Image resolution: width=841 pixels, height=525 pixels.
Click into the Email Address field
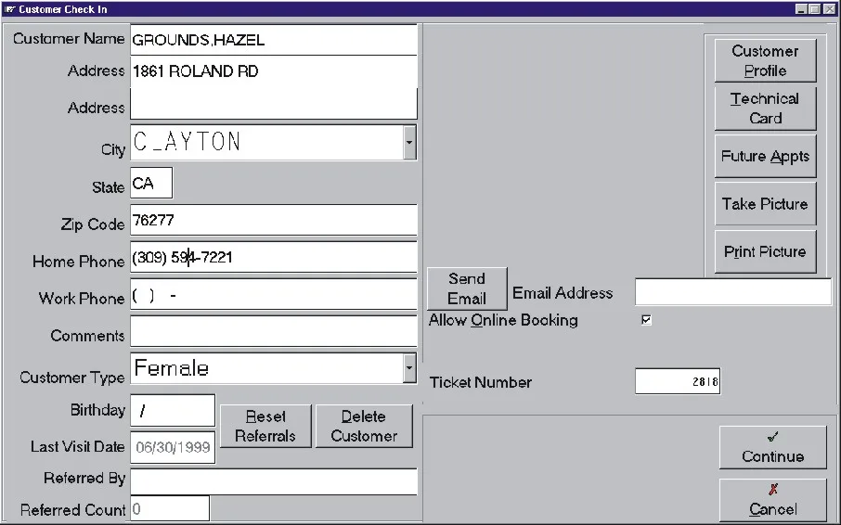coord(732,292)
